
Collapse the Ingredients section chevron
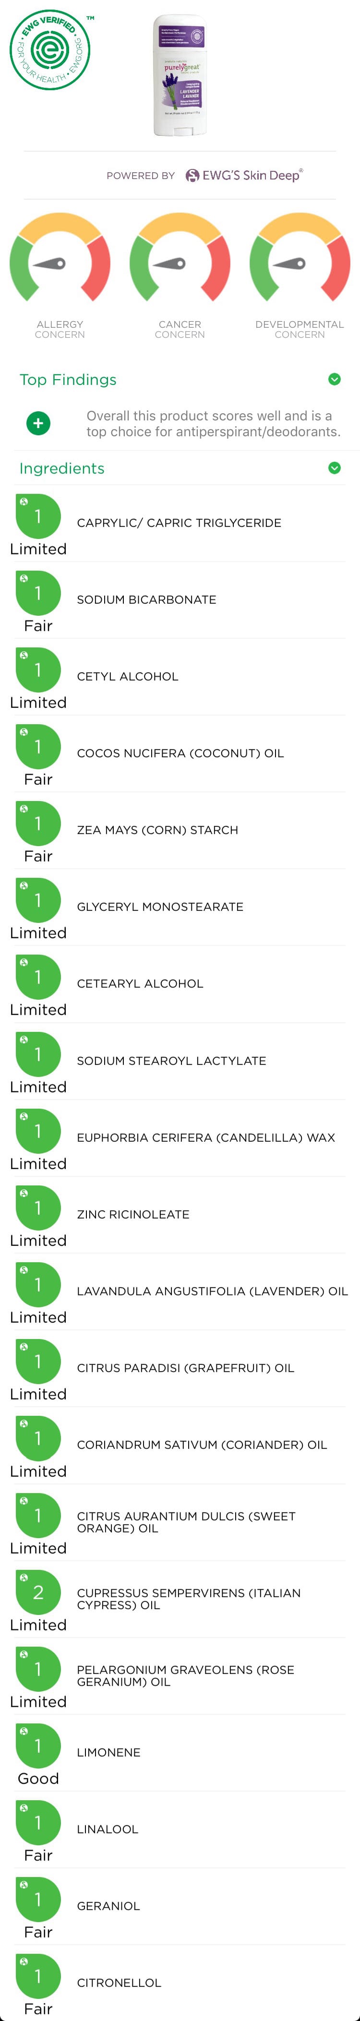point(334,468)
